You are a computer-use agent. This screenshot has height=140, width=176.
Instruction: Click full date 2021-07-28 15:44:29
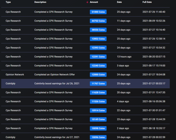coord(154,119)
